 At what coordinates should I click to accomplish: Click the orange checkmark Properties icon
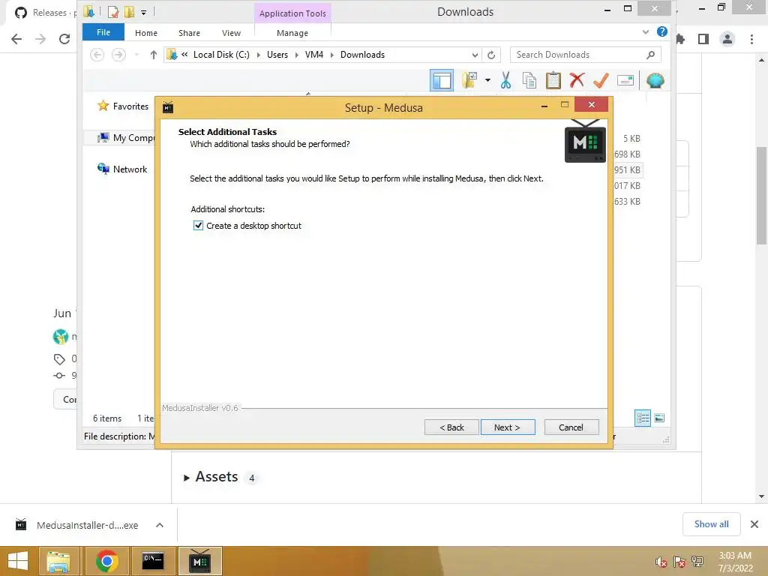601,80
